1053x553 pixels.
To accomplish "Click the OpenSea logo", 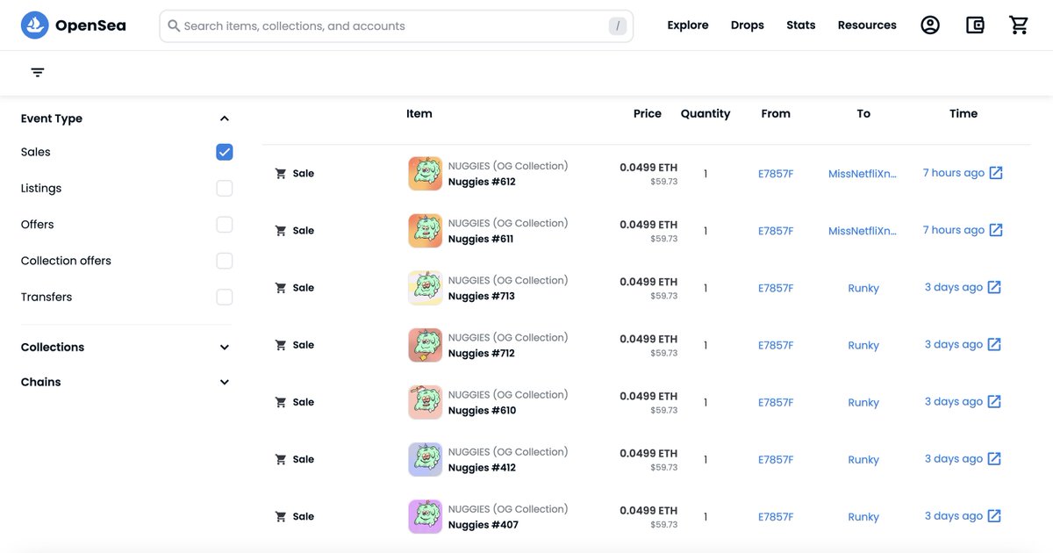I will (75, 24).
